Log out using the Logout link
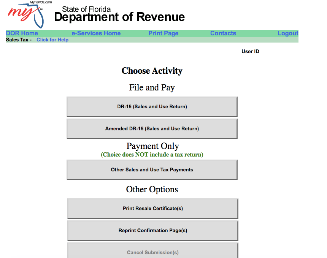This screenshot has height=258, width=327. click(288, 33)
